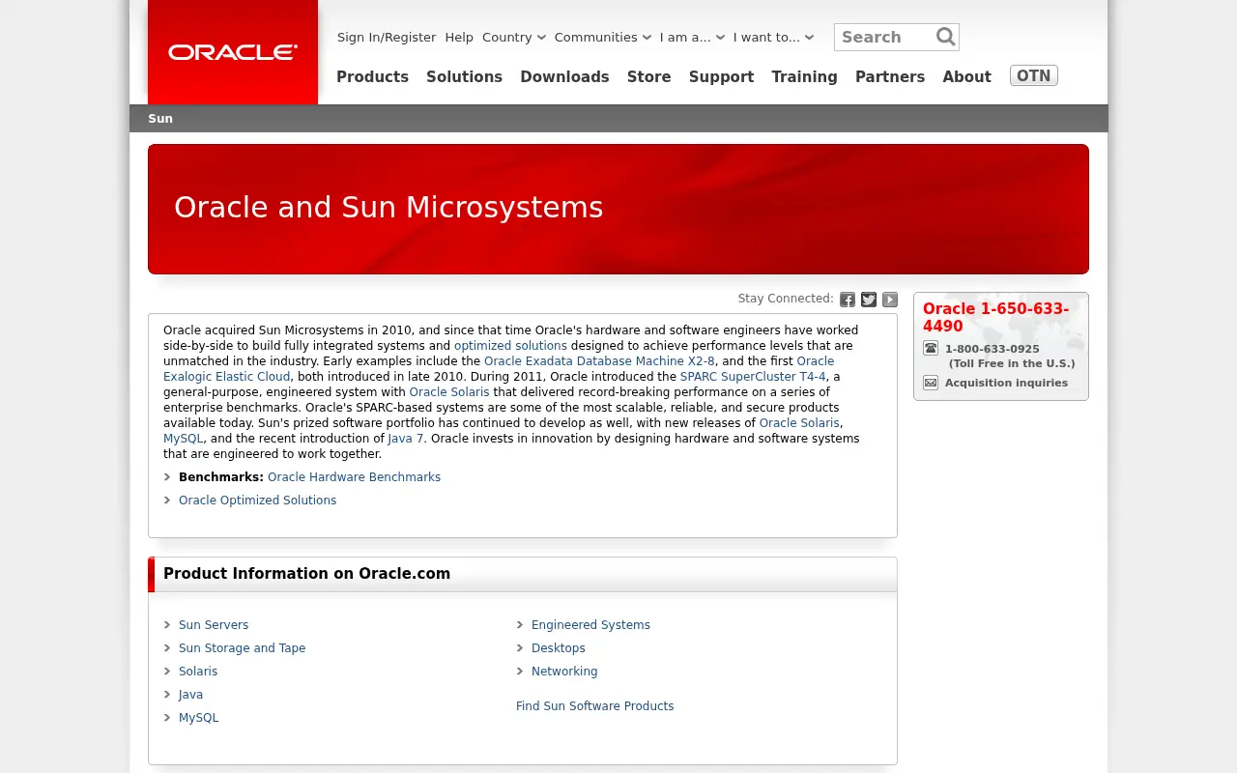Click the telephone icon beside 1-800-633-0925
Image resolution: width=1237 pixels, height=773 pixels.
931,348
